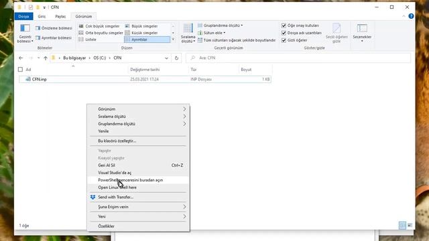Choose Büyük simgeler layout
This screenshot has width=429, height=241.
[141, 26]
